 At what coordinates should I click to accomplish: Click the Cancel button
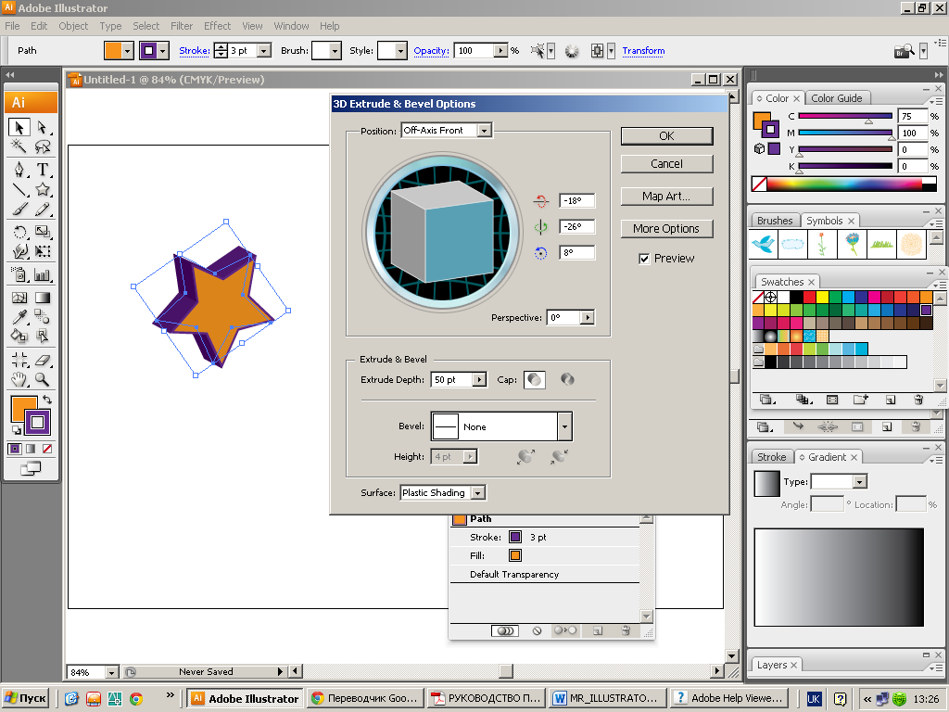(x=666, y=164)
